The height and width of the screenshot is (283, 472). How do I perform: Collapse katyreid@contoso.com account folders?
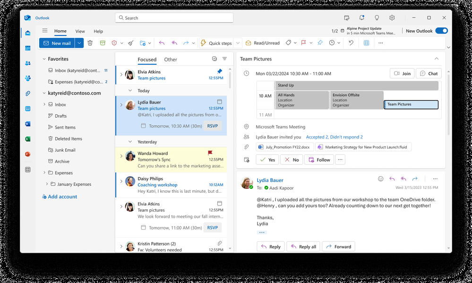coord(44,93)
